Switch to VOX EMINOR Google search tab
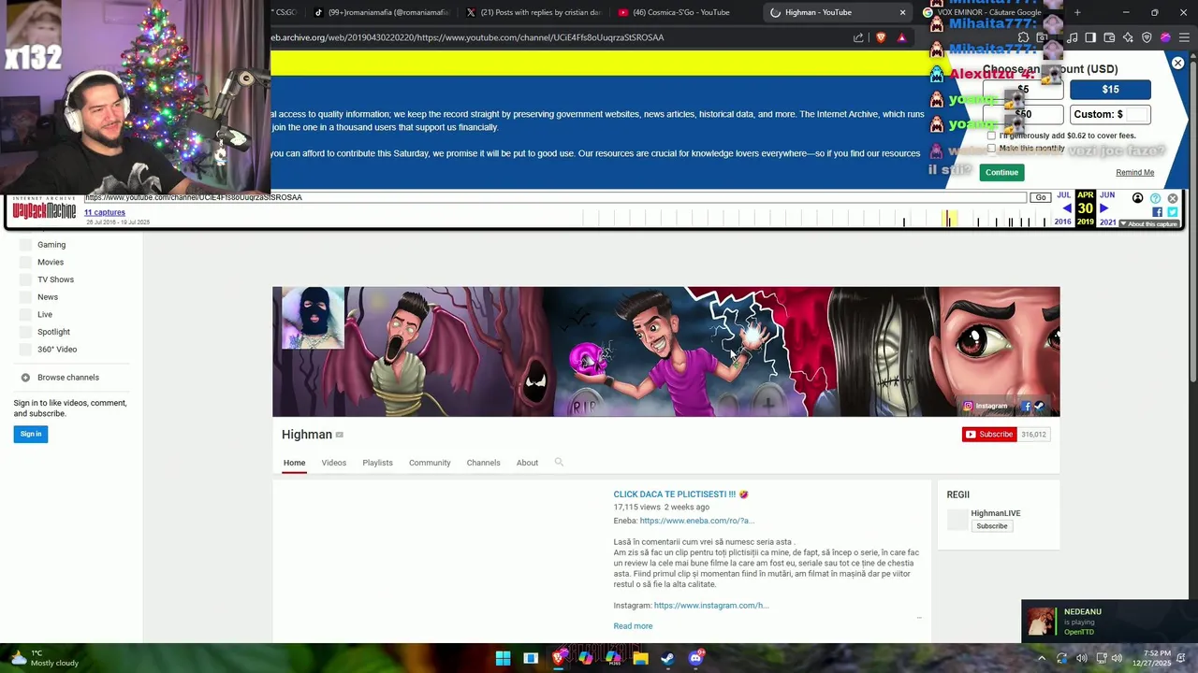The width and height of the screenshot is (1198, 673). coord(983,12)
